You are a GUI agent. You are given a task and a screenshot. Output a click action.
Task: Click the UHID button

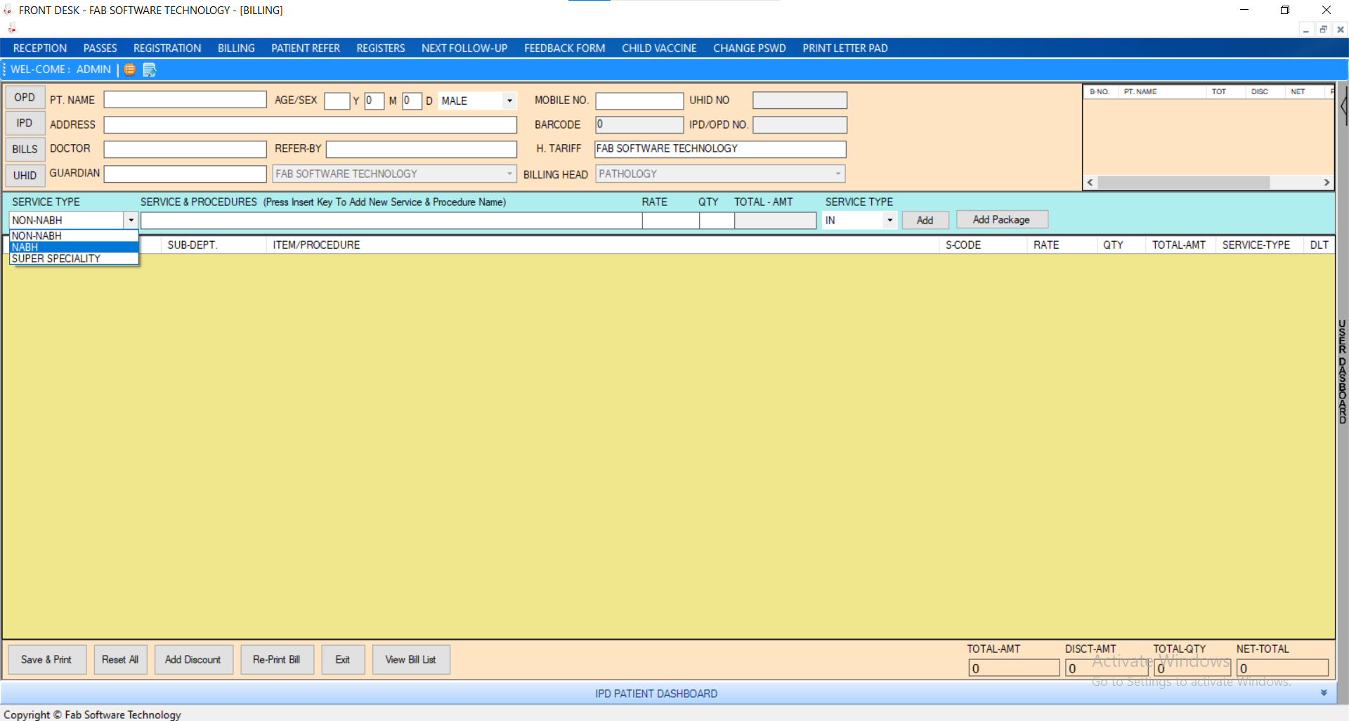point(25,175)
